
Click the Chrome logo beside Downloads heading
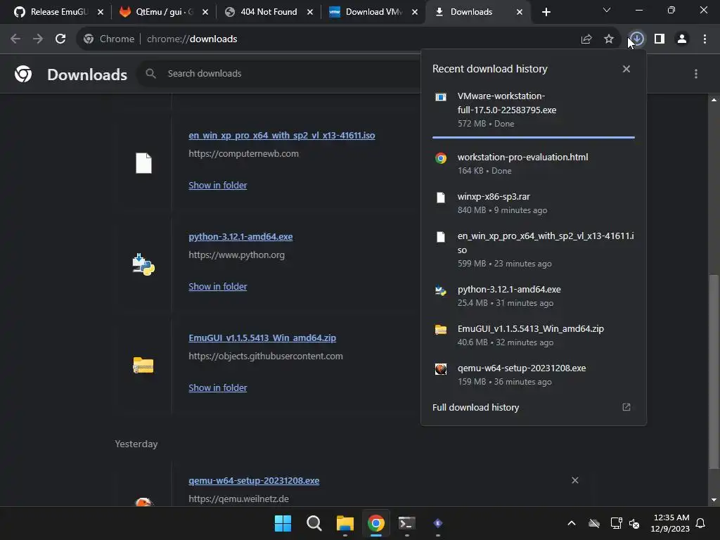coord(23,73)
